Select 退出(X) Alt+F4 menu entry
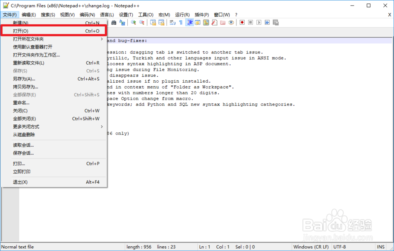The width and height of the screenshot is (394, 251). tap(54, 182)
